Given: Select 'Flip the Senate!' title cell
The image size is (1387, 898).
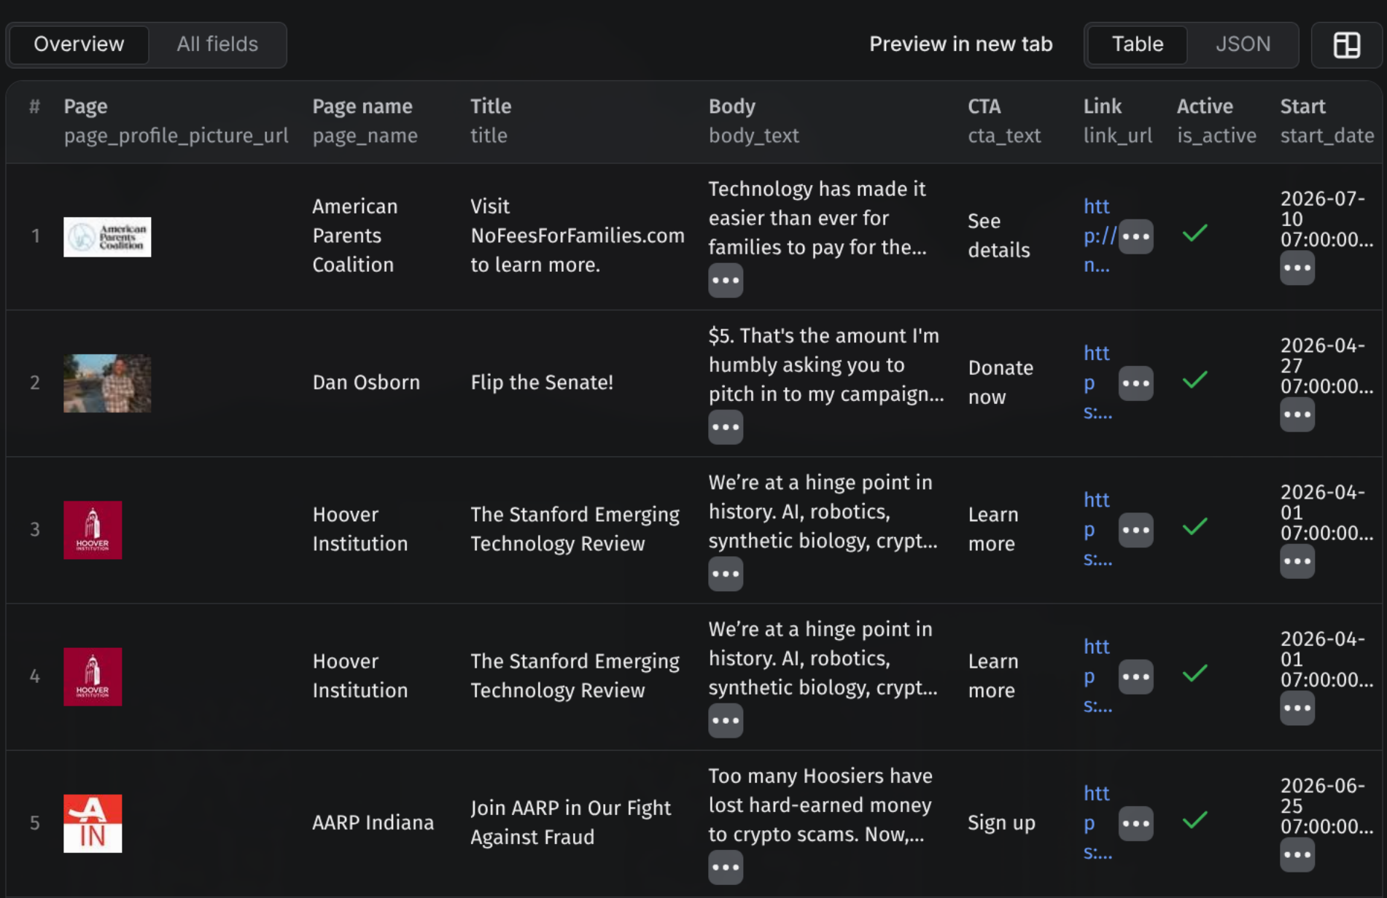Looking at the screenshot, I should 542,382.
